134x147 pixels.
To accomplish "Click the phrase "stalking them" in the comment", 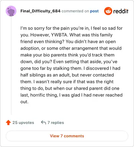I will [x=67, y=68].
